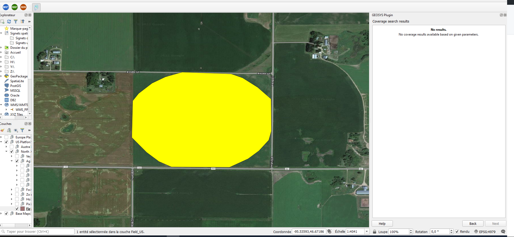Expand the Europe Platform group arrow

click(x=1, y=137)
